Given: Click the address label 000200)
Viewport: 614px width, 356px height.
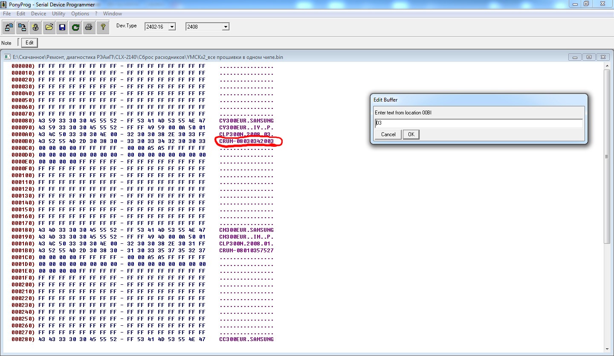Looking at the screenshot, I should point(23,285).
